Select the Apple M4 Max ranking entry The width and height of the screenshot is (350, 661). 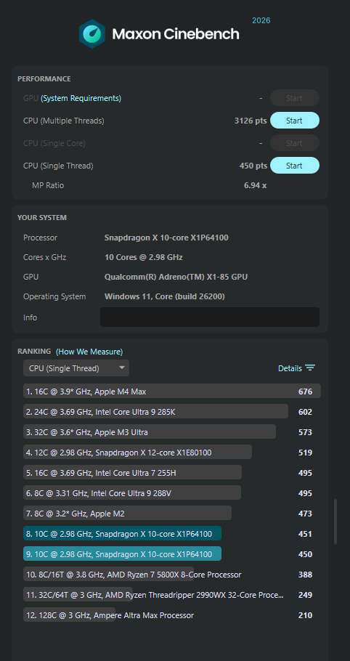tap(172, 392)
